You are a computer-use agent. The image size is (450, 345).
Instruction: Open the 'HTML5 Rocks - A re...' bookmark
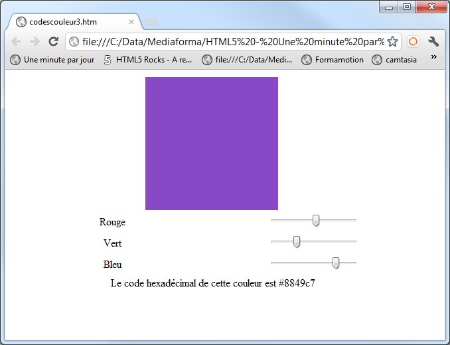148,60
